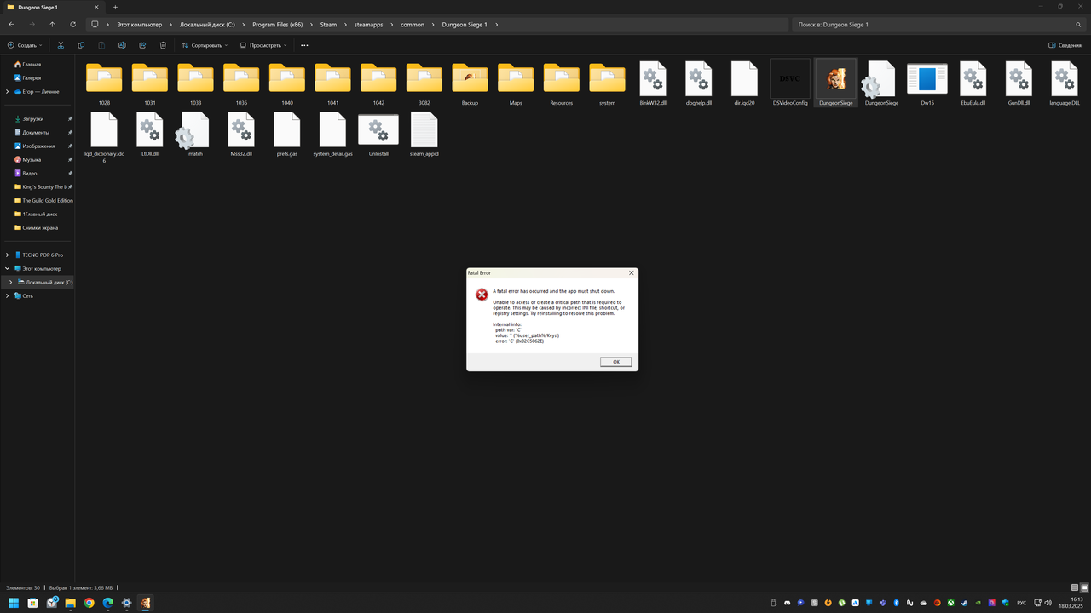Switch to large icons view in status bar

[x=1083, y=587]
